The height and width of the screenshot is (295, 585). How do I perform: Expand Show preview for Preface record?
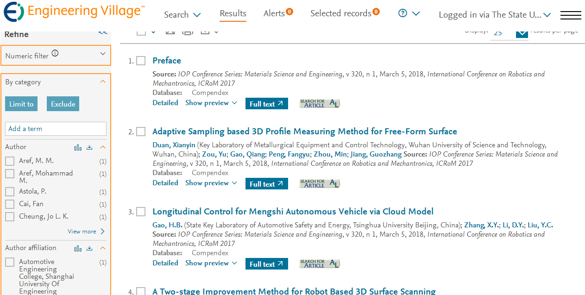[211, 103]
